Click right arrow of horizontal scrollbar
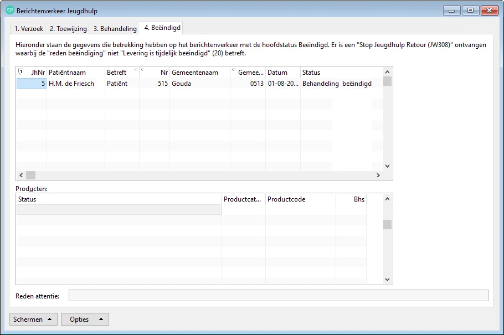The width and height of the screenshot is (504, 335). click(378, 175)
